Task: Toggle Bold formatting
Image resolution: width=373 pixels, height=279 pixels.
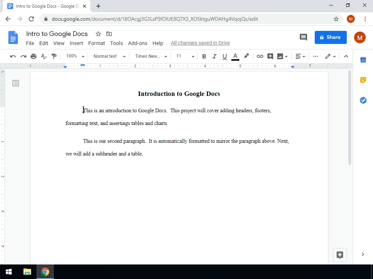Action: point(204,56)
